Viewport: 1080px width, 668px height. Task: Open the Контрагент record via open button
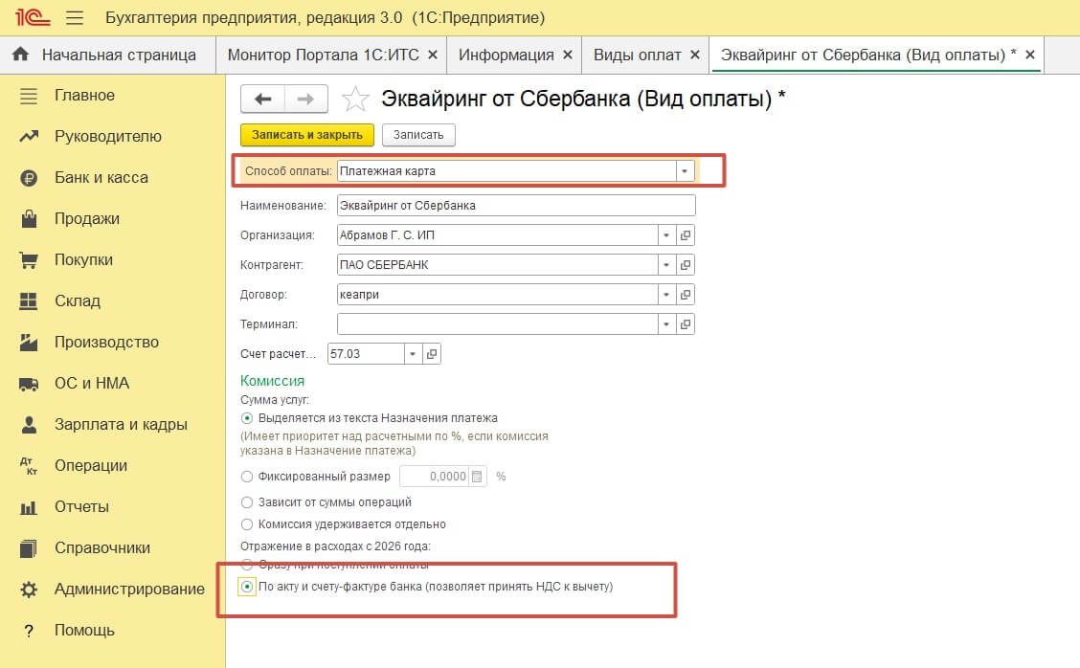click(x=686, y=265)
